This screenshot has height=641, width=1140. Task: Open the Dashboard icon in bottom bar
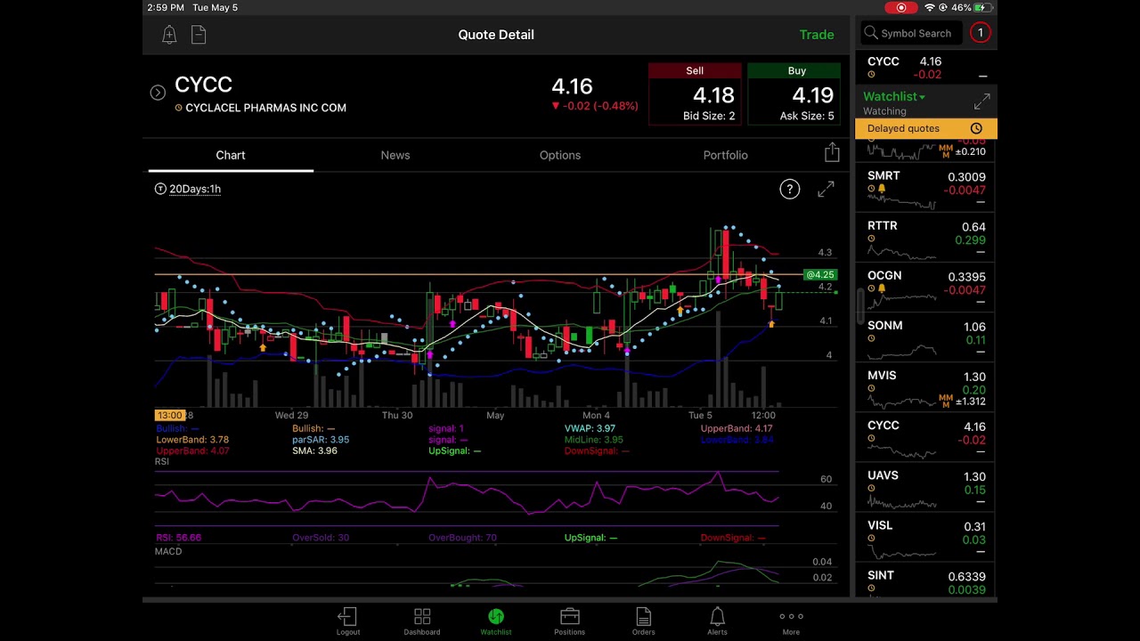point(422,621)
